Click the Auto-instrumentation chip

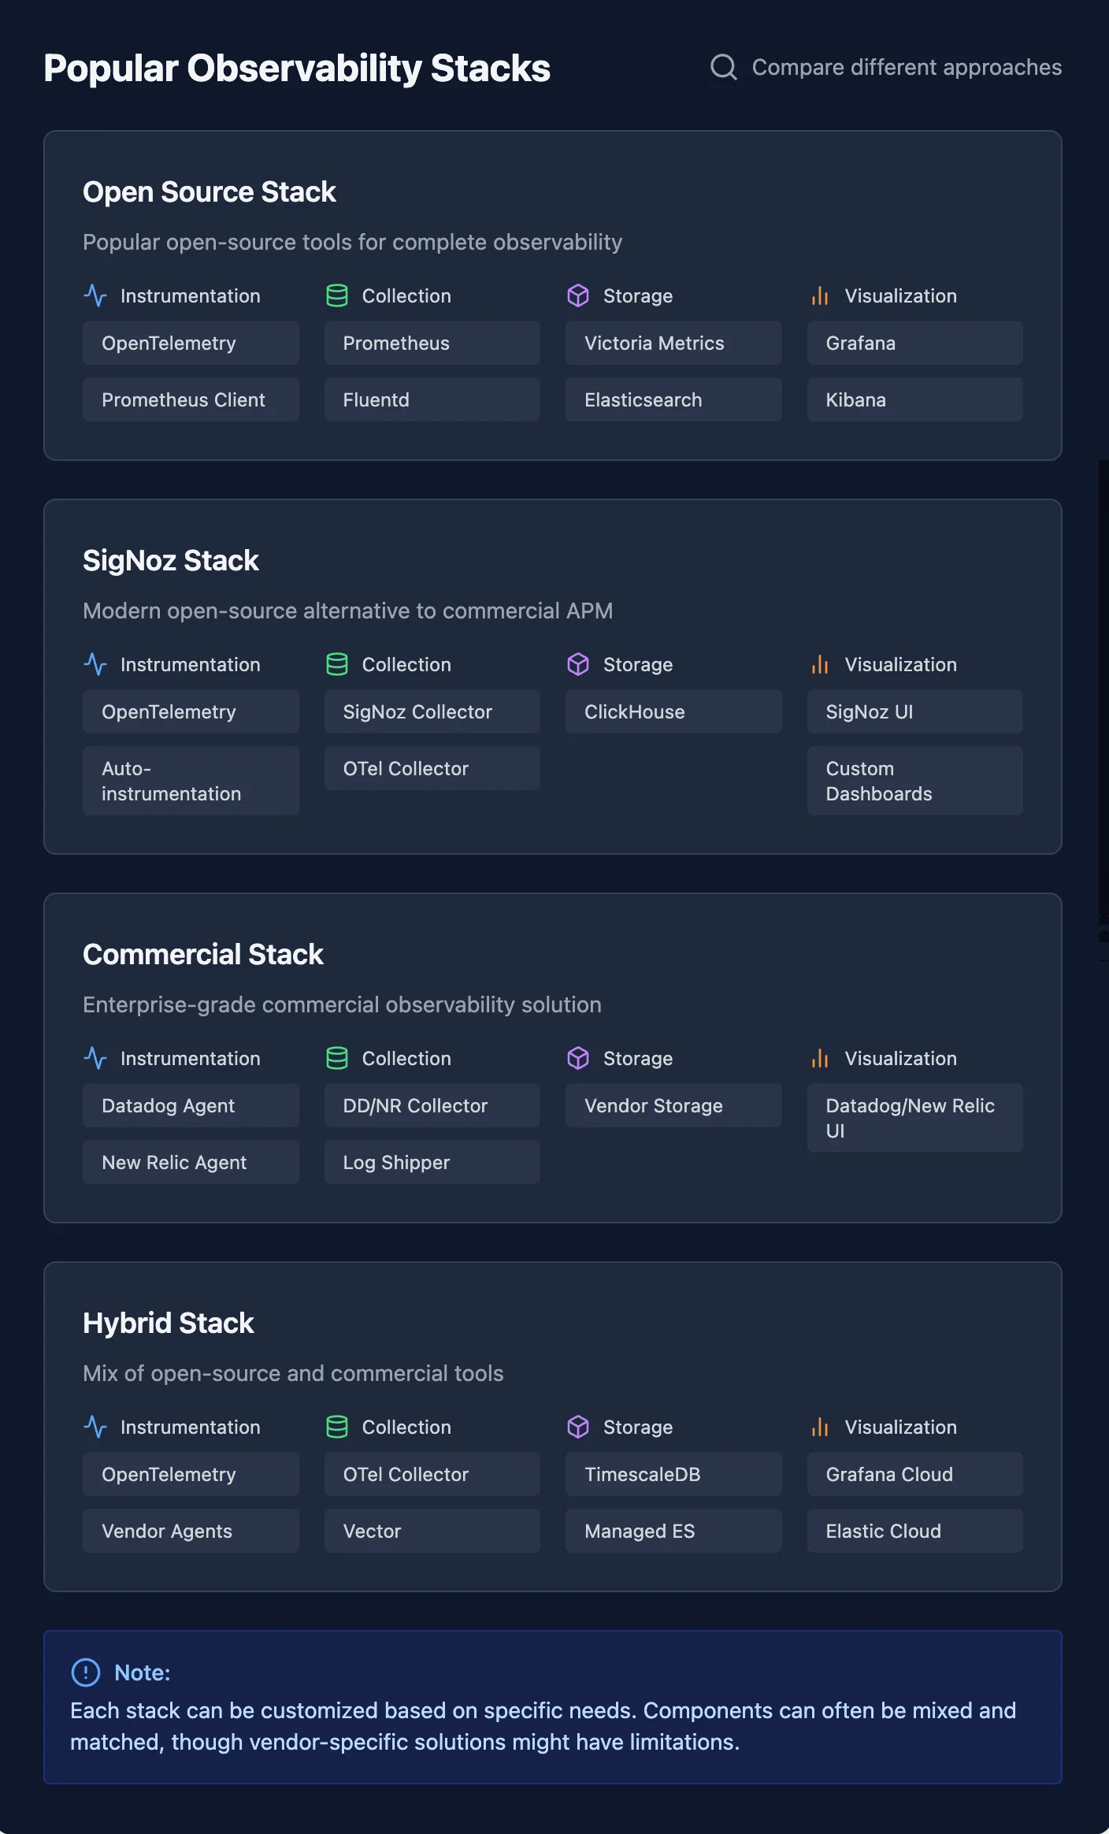pyautogui.click(x=191, y=781)
